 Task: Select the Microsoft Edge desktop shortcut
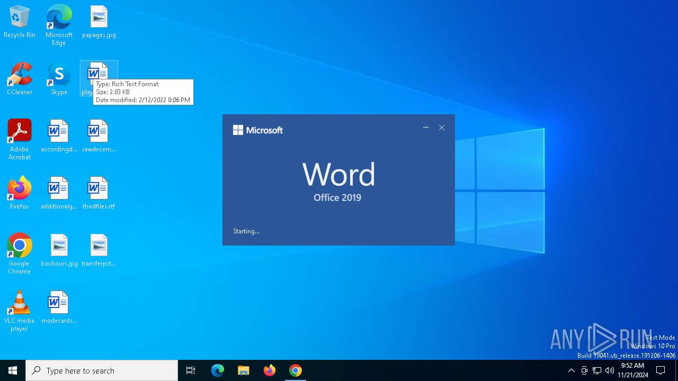coord(59,25)
